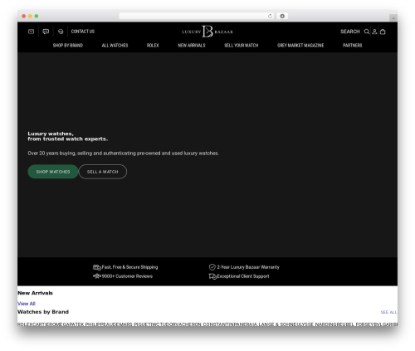Click the Greubel Forsey brand link
Viewport: 415px width, 351px height.
(x=354, y=324)
